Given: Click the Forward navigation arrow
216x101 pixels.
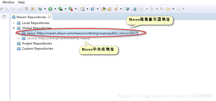Looking at the screenshot, I should tap(179, 9).
